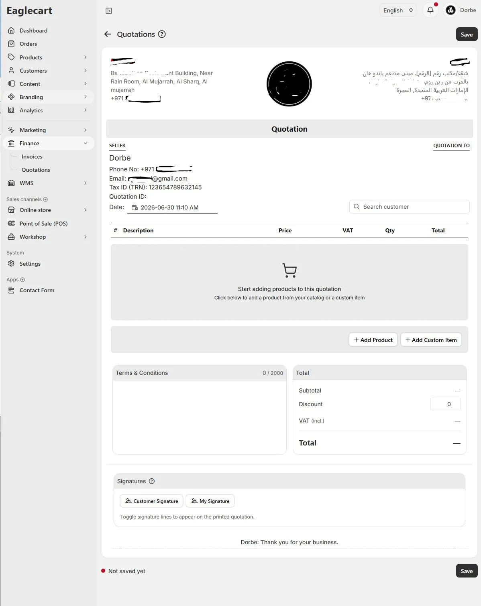This screenshot has width=481, height=606.
Task: Click the Search customer field
Action: (x=409, y=207)
